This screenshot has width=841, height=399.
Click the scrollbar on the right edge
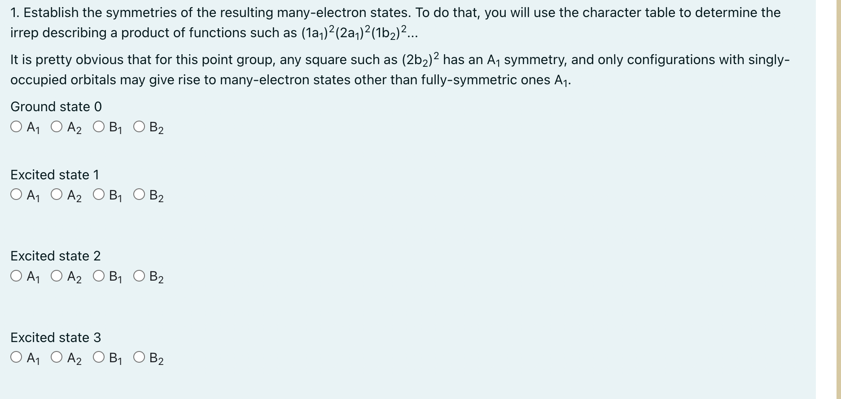tap(837, 199)
